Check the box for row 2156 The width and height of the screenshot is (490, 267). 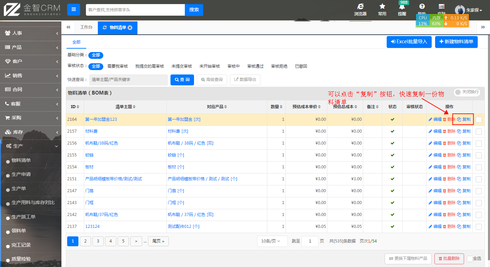tap(479, 144)
